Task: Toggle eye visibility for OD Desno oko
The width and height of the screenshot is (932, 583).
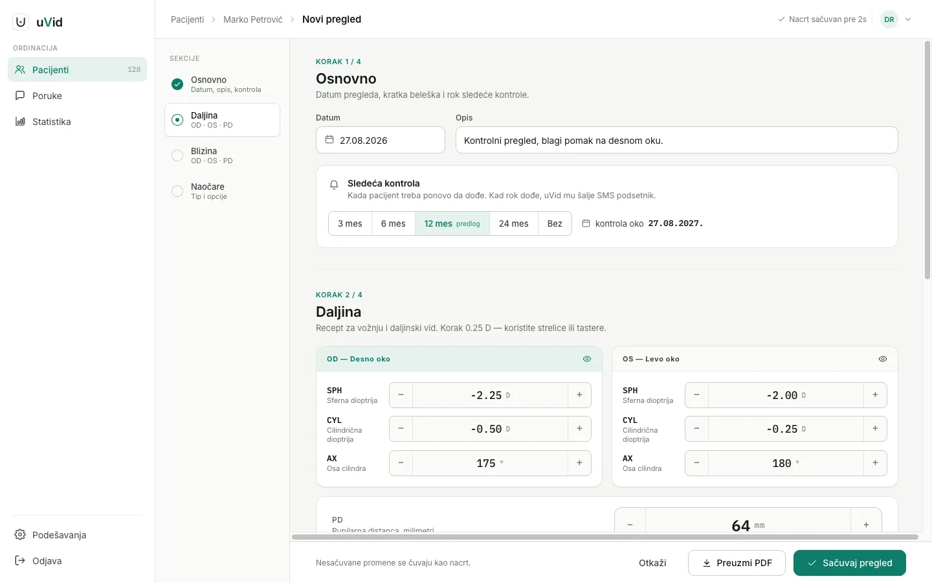Action: [x=587, y=359]
